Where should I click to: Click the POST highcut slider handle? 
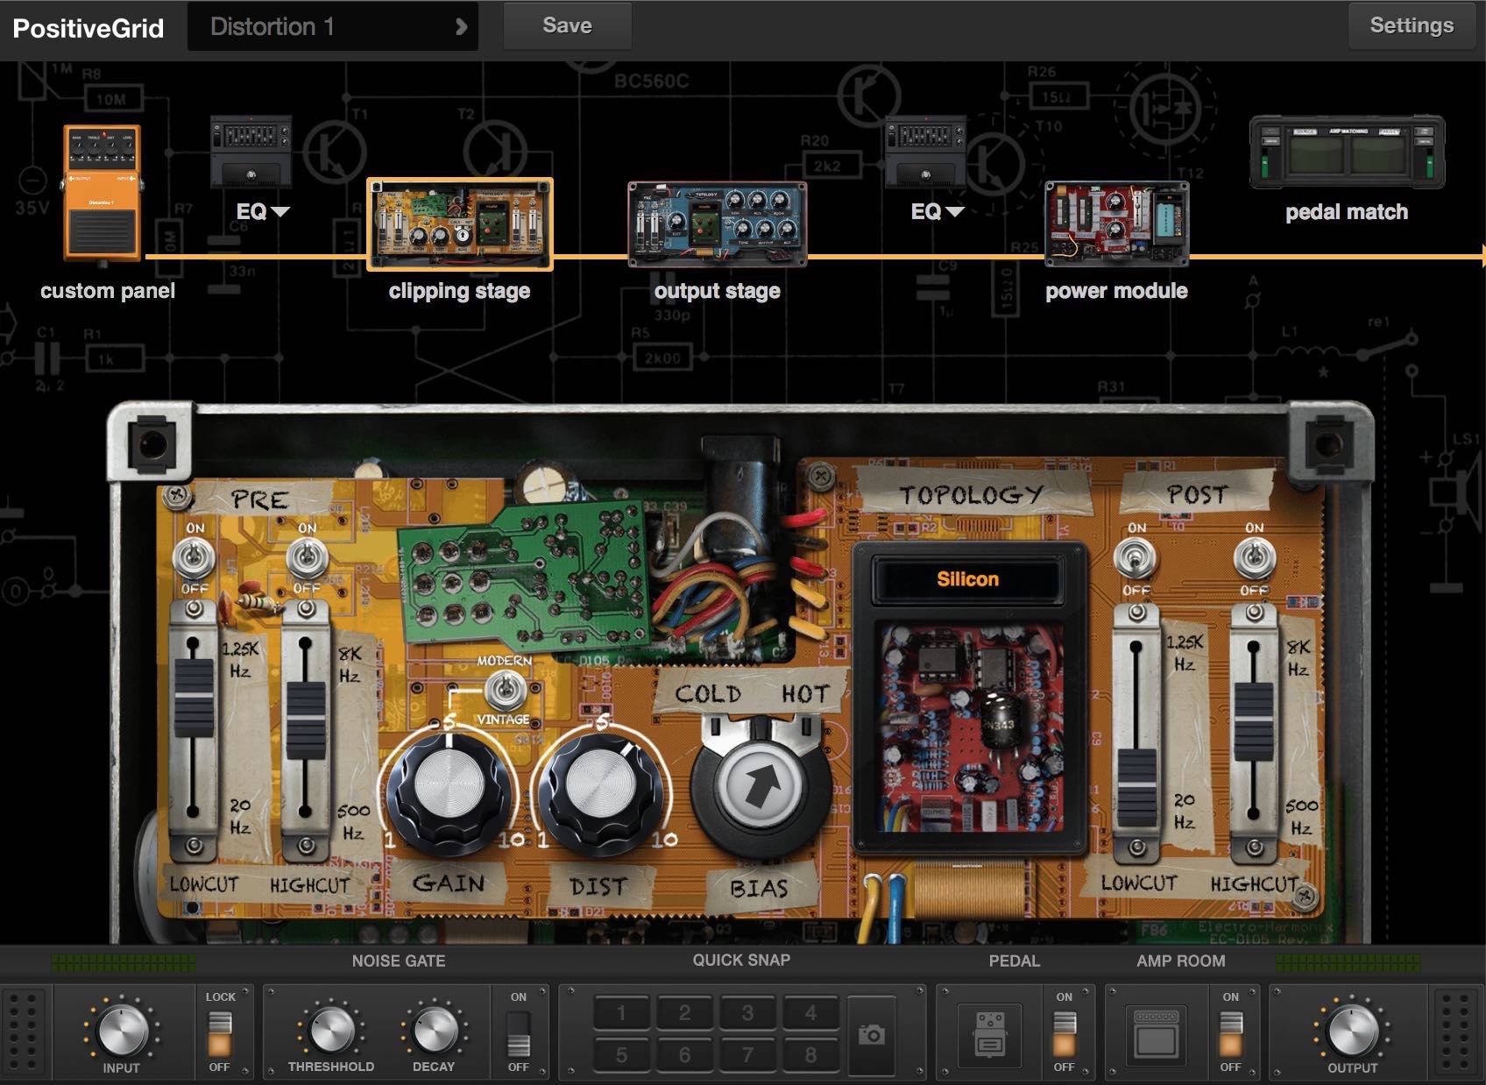tap(1254, 720)
